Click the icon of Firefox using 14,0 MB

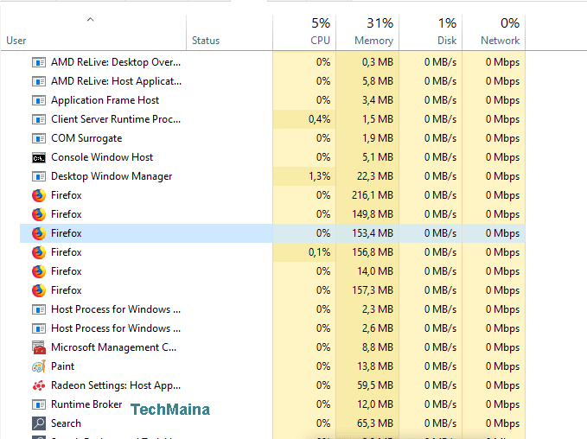pos(39,271)
